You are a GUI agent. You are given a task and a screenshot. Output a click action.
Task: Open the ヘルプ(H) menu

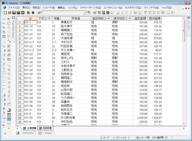[x=166, y=8]
